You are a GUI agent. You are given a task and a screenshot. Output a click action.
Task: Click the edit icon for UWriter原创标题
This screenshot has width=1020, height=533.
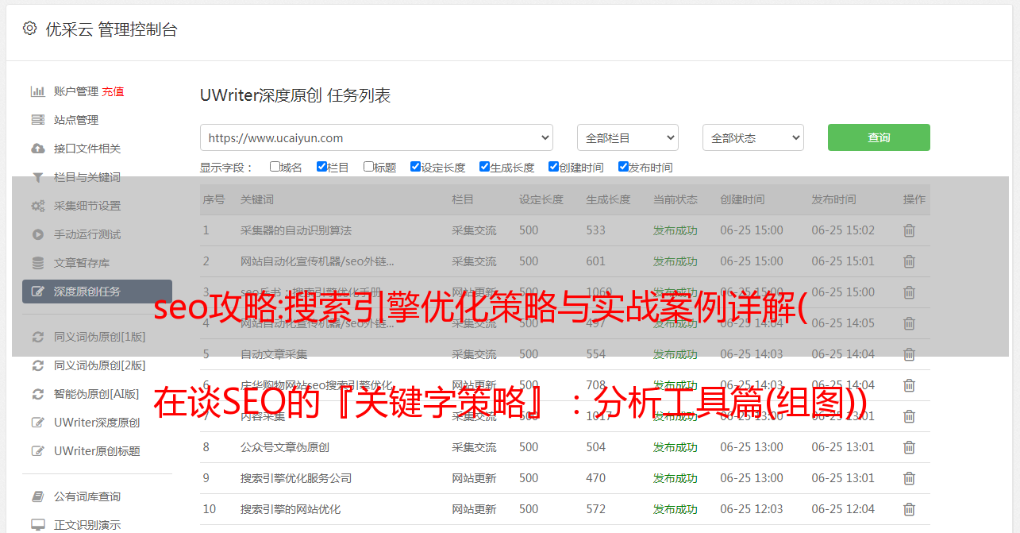tap(37, 451)
